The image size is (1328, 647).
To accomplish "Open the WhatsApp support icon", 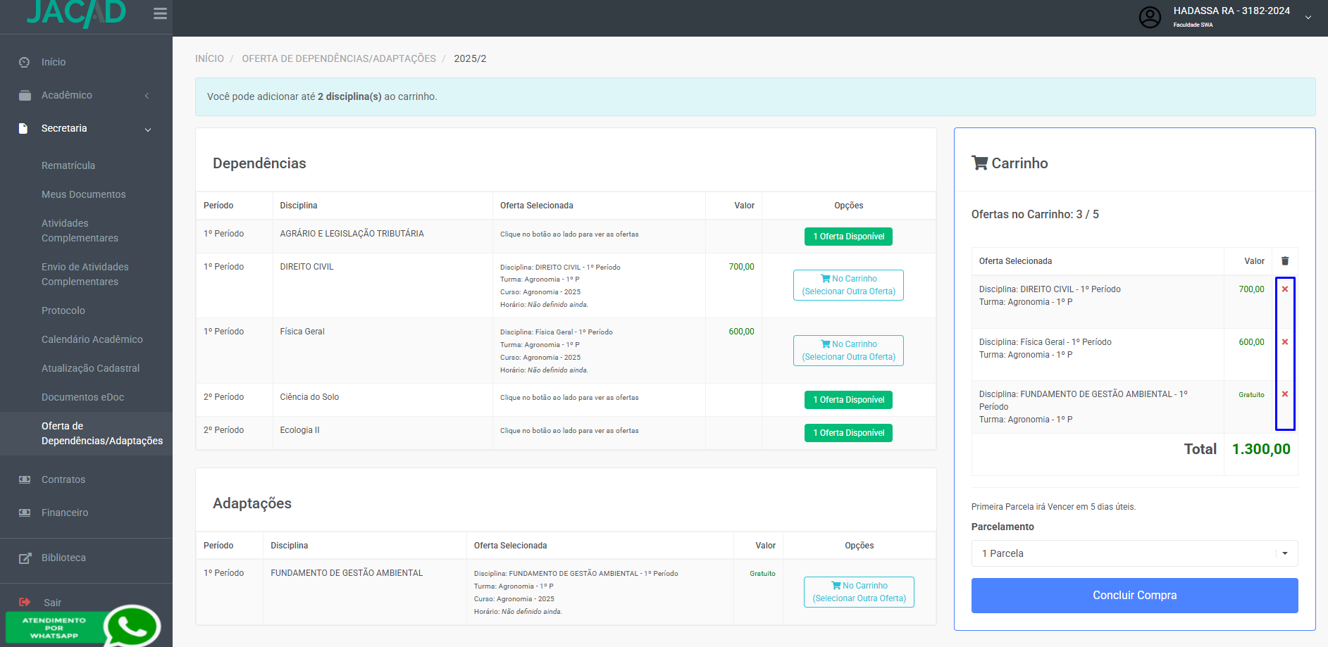I will tap(131, 625).
